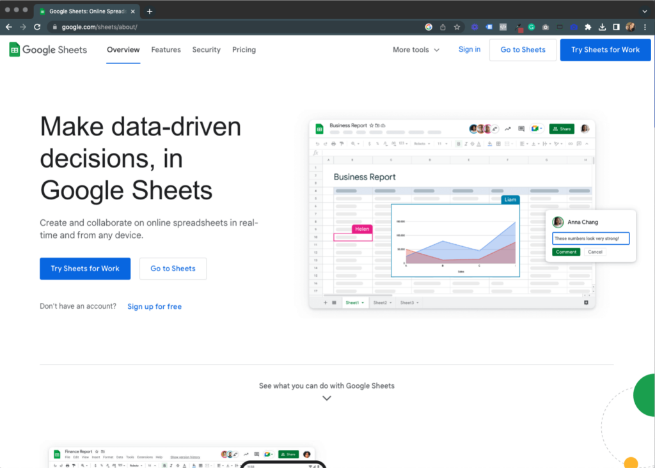Click Cancel in the Anna Chang comment box
655x468 pixels.
(x=595, y=252)
